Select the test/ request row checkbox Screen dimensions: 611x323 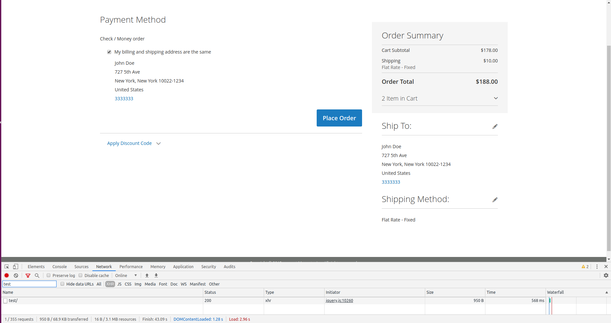tap(5, 301)
